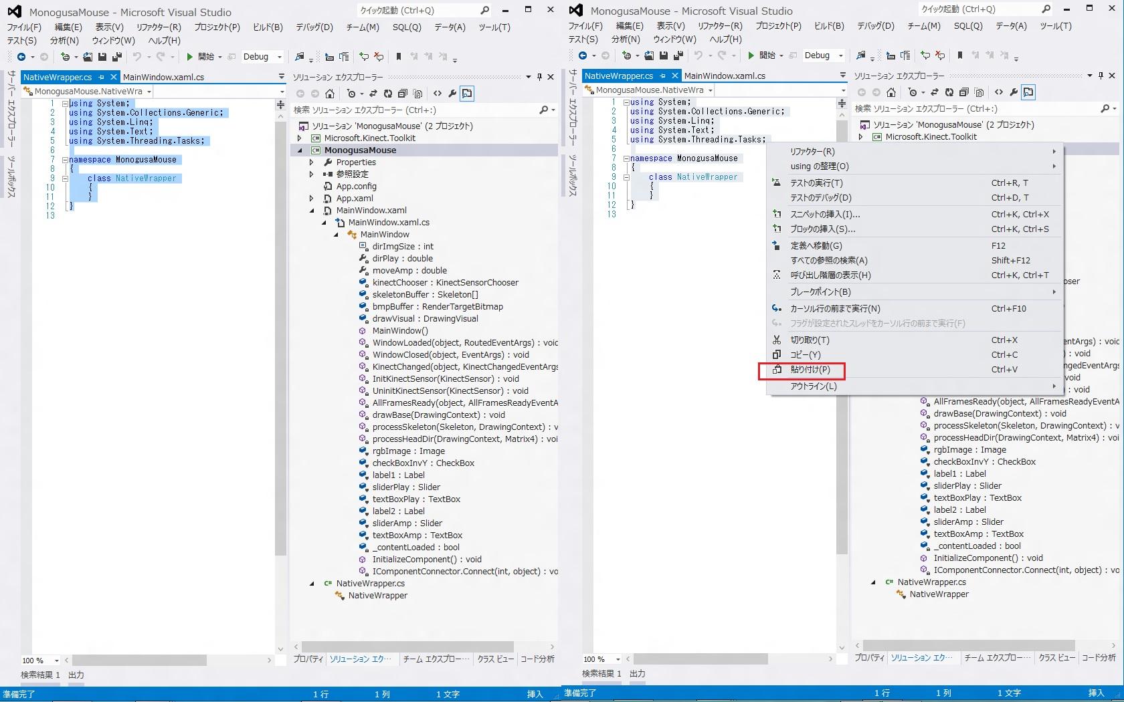
Task: Click Navigate Backward arrow in right window toolbar
Action: (x=583, y=55)
